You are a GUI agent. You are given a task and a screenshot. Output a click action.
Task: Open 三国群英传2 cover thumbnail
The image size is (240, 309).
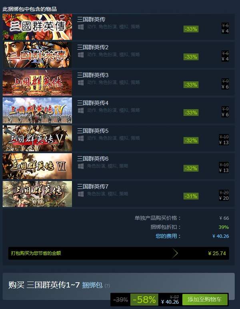click(x=37, y=55)
